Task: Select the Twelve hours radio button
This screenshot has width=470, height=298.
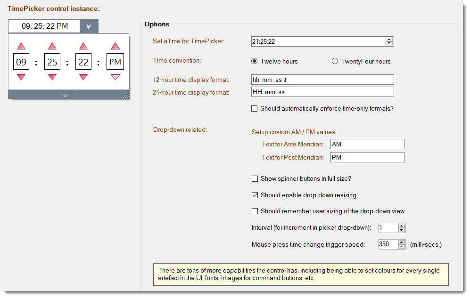Action: point(254,61)
